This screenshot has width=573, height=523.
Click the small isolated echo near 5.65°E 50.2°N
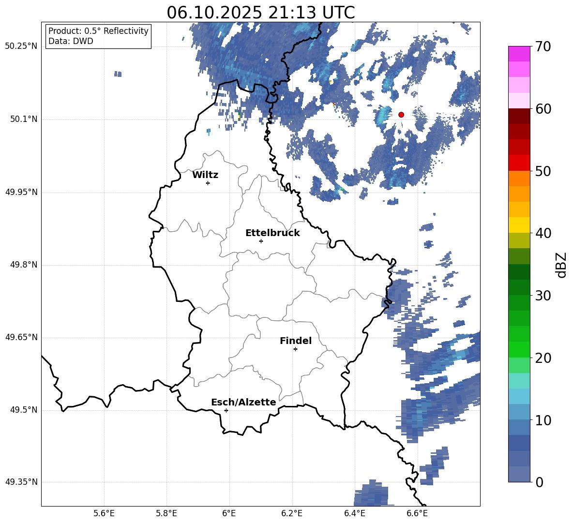(x=118, y=74)
